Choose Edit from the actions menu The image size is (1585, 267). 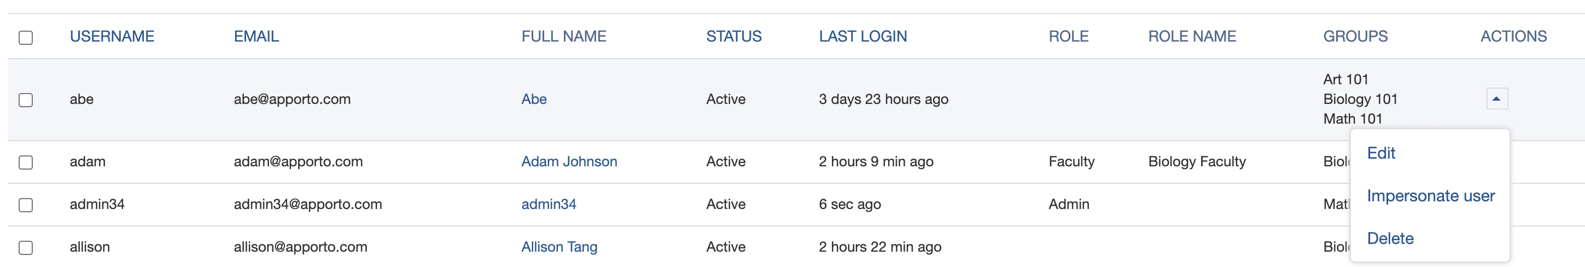[x=1380, y=153]
